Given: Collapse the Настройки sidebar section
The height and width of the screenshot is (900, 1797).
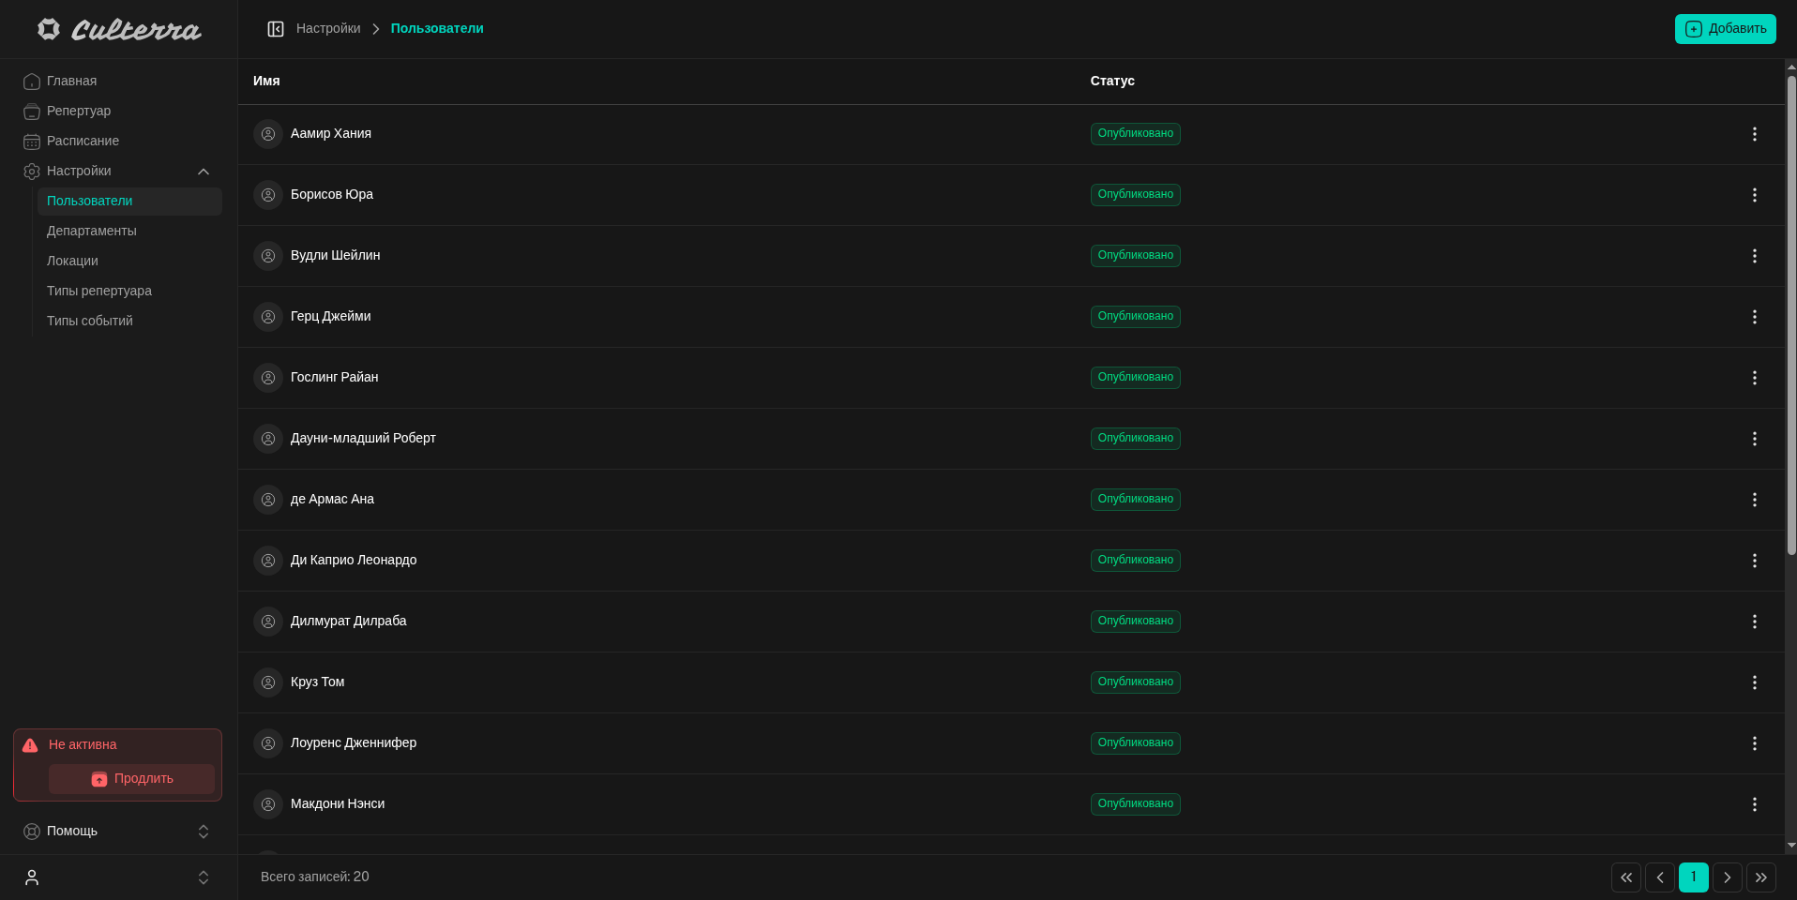Looking at the screenshot, I should tap(203, 172).
